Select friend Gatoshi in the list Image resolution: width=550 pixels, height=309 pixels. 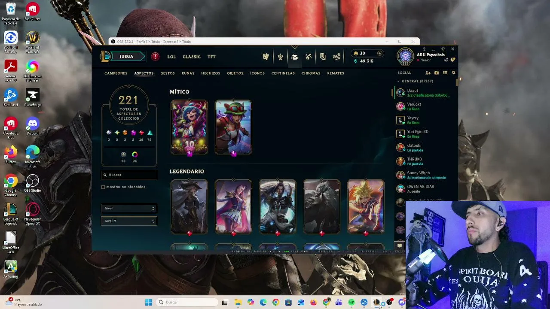pyautogui.click(x=425, y=148)
